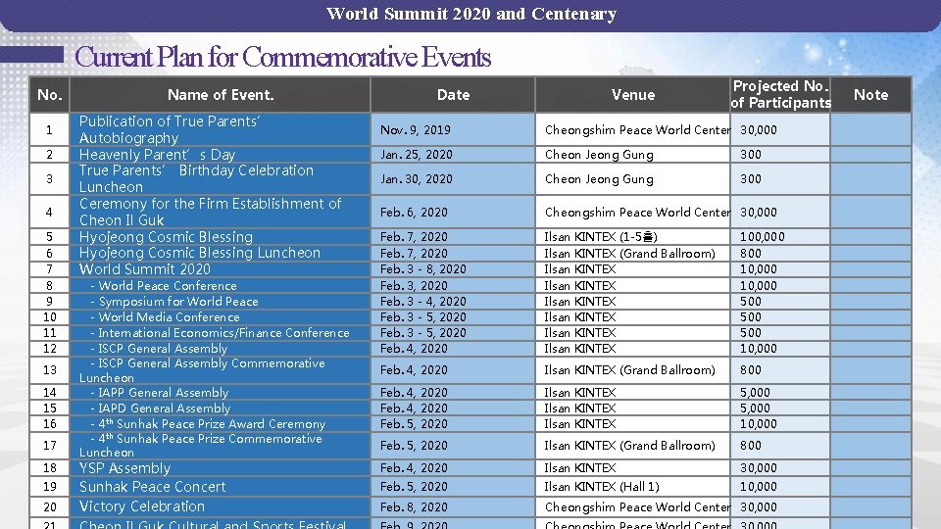Click '4th Sunhak Peace Prize Commemorative Luncheon' cell
Viewport: 941px width, 529px height.
221,446
